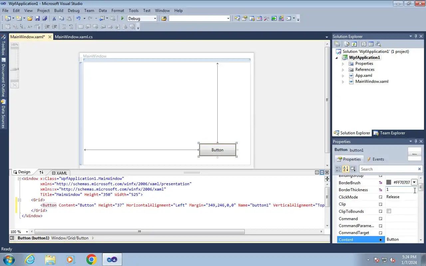Open the BorderBrush color dropdown arrow
Viewport: 426px width, 266px height.
414,182
